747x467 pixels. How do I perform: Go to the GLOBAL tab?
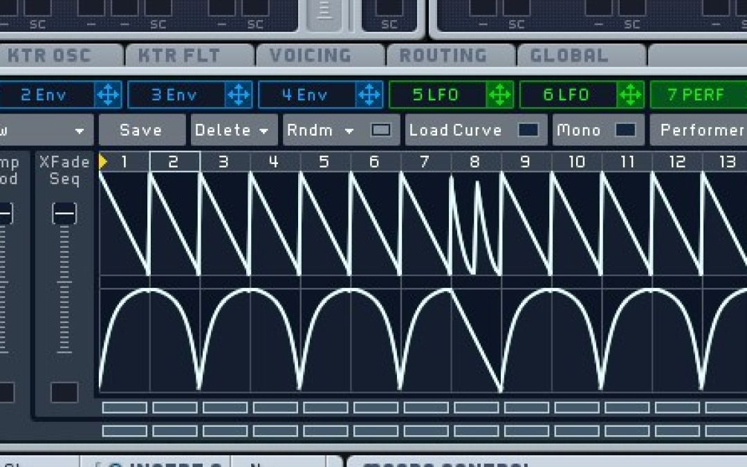(569, 55)
